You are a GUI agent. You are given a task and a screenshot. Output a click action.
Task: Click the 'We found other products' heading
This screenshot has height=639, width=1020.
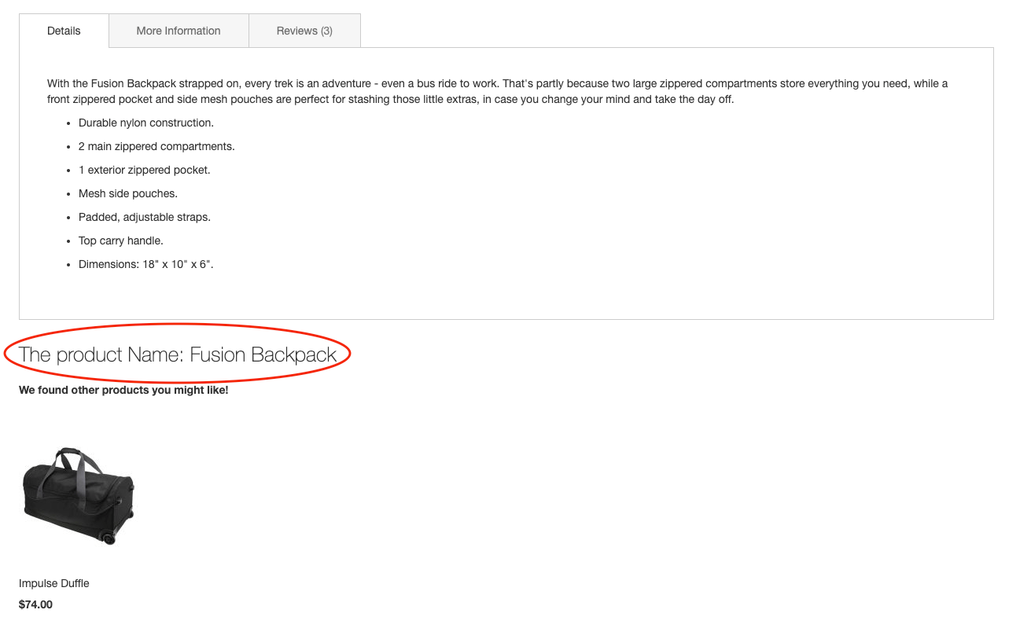pos(123,390)
